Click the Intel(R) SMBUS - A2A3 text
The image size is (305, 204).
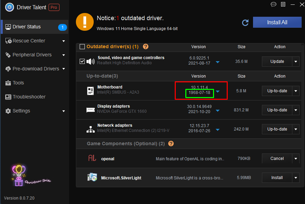click(x=118, y=92)
